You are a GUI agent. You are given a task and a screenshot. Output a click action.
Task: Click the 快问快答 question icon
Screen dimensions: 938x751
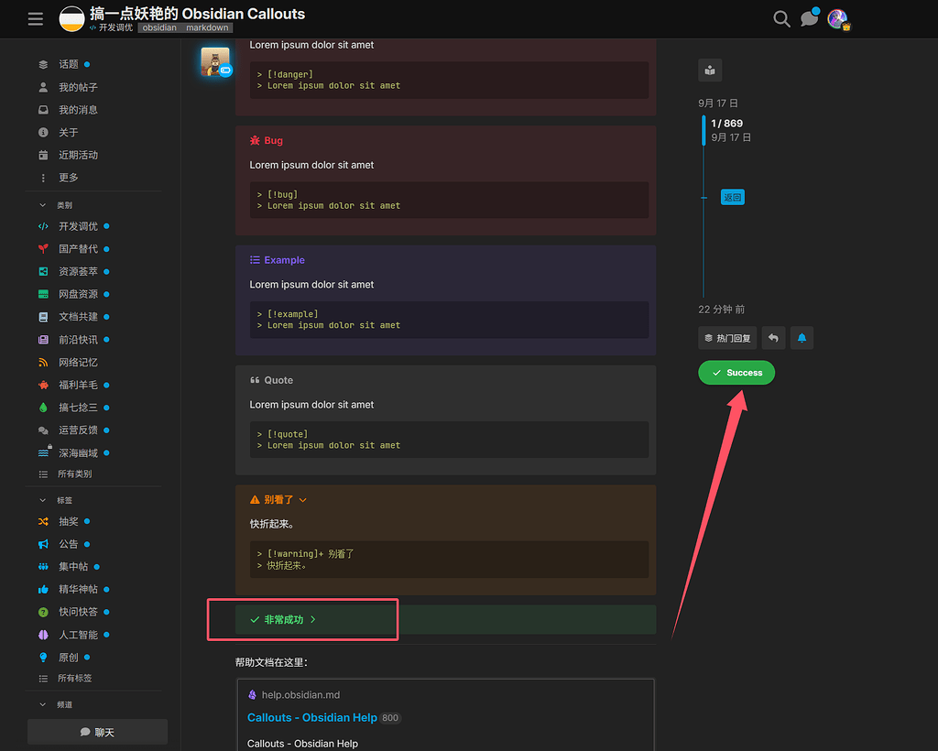[x=43, y=613]
